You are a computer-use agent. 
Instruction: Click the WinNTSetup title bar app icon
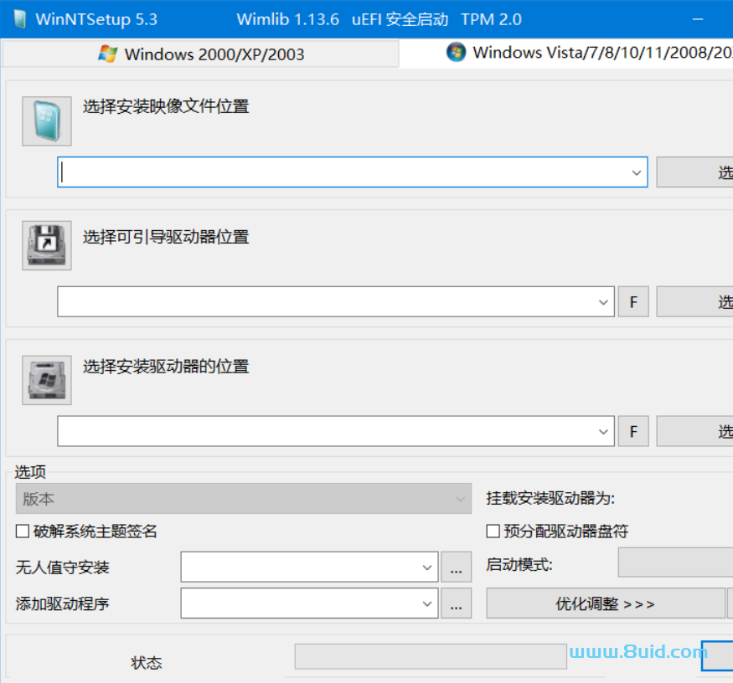pos(20,19)
